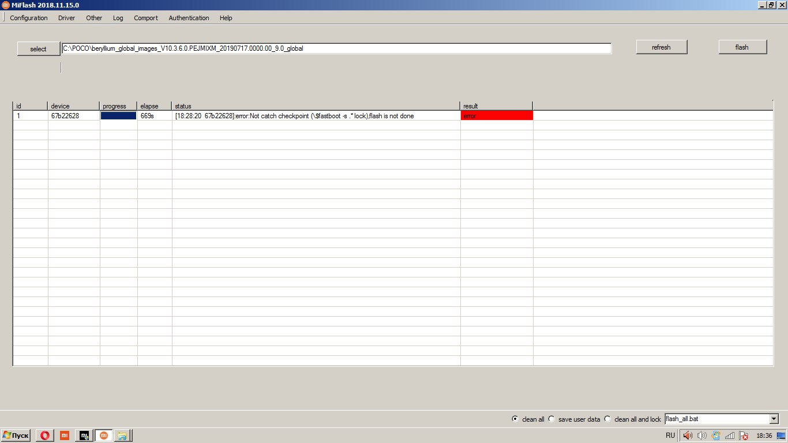Open the Driver menu

pos(67,18)
